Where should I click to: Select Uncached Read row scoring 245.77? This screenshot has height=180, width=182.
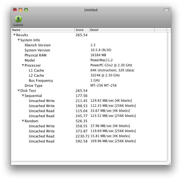(x=89, y=116)
